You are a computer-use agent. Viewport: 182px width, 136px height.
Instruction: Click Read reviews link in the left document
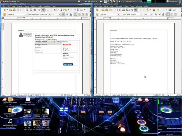point(62,41)
